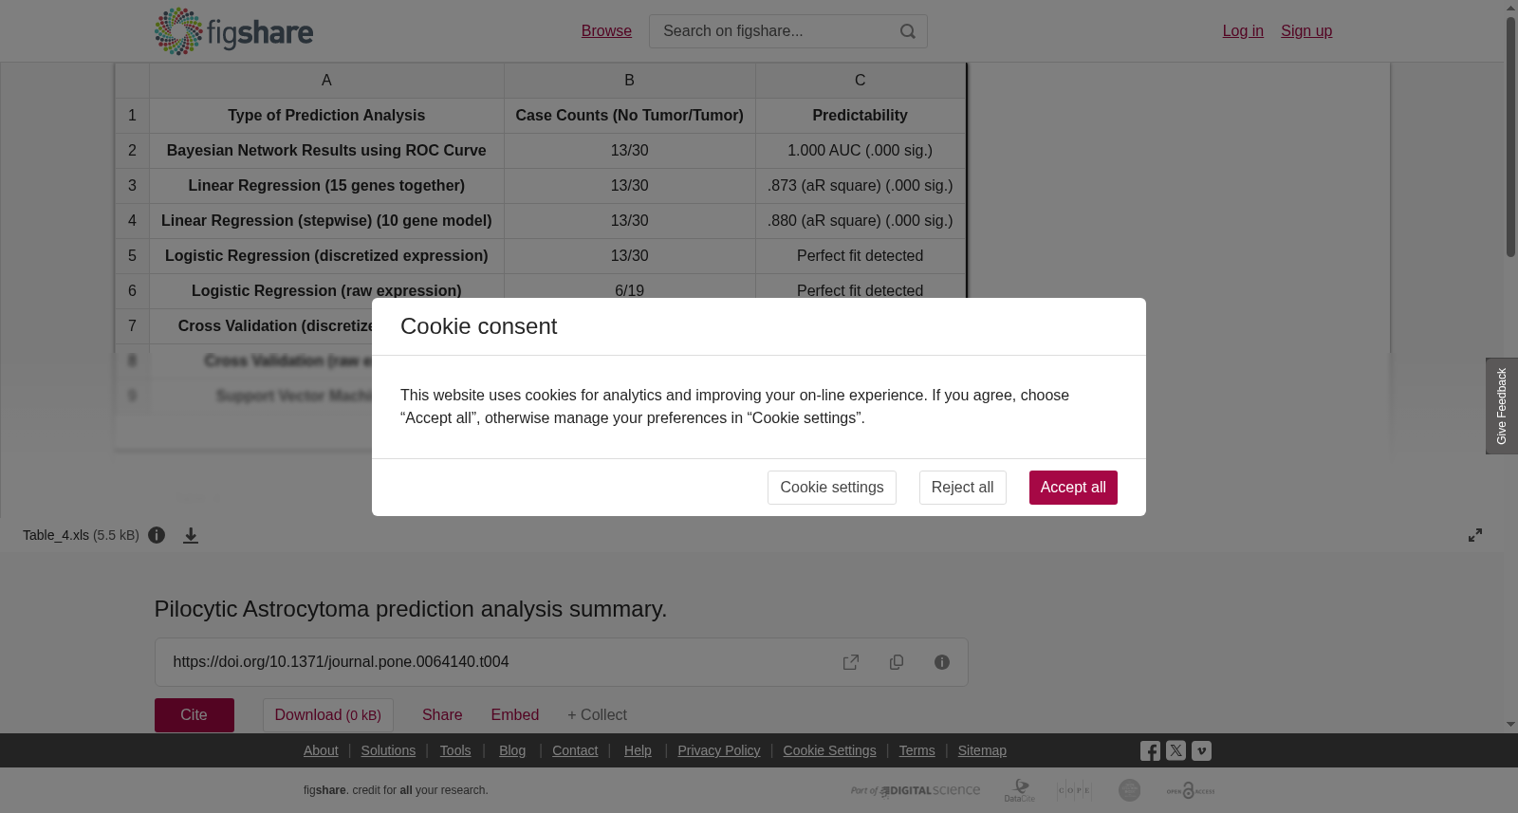The height and width of the screenshot is (813, 1518).
Task: Open Sitemap footer link
Action: pos(982,750)
